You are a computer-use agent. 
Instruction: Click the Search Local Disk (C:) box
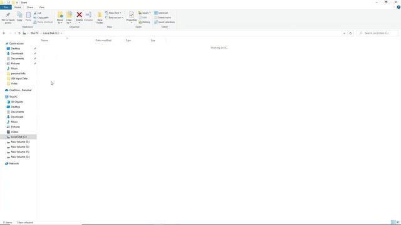point(377,33)
